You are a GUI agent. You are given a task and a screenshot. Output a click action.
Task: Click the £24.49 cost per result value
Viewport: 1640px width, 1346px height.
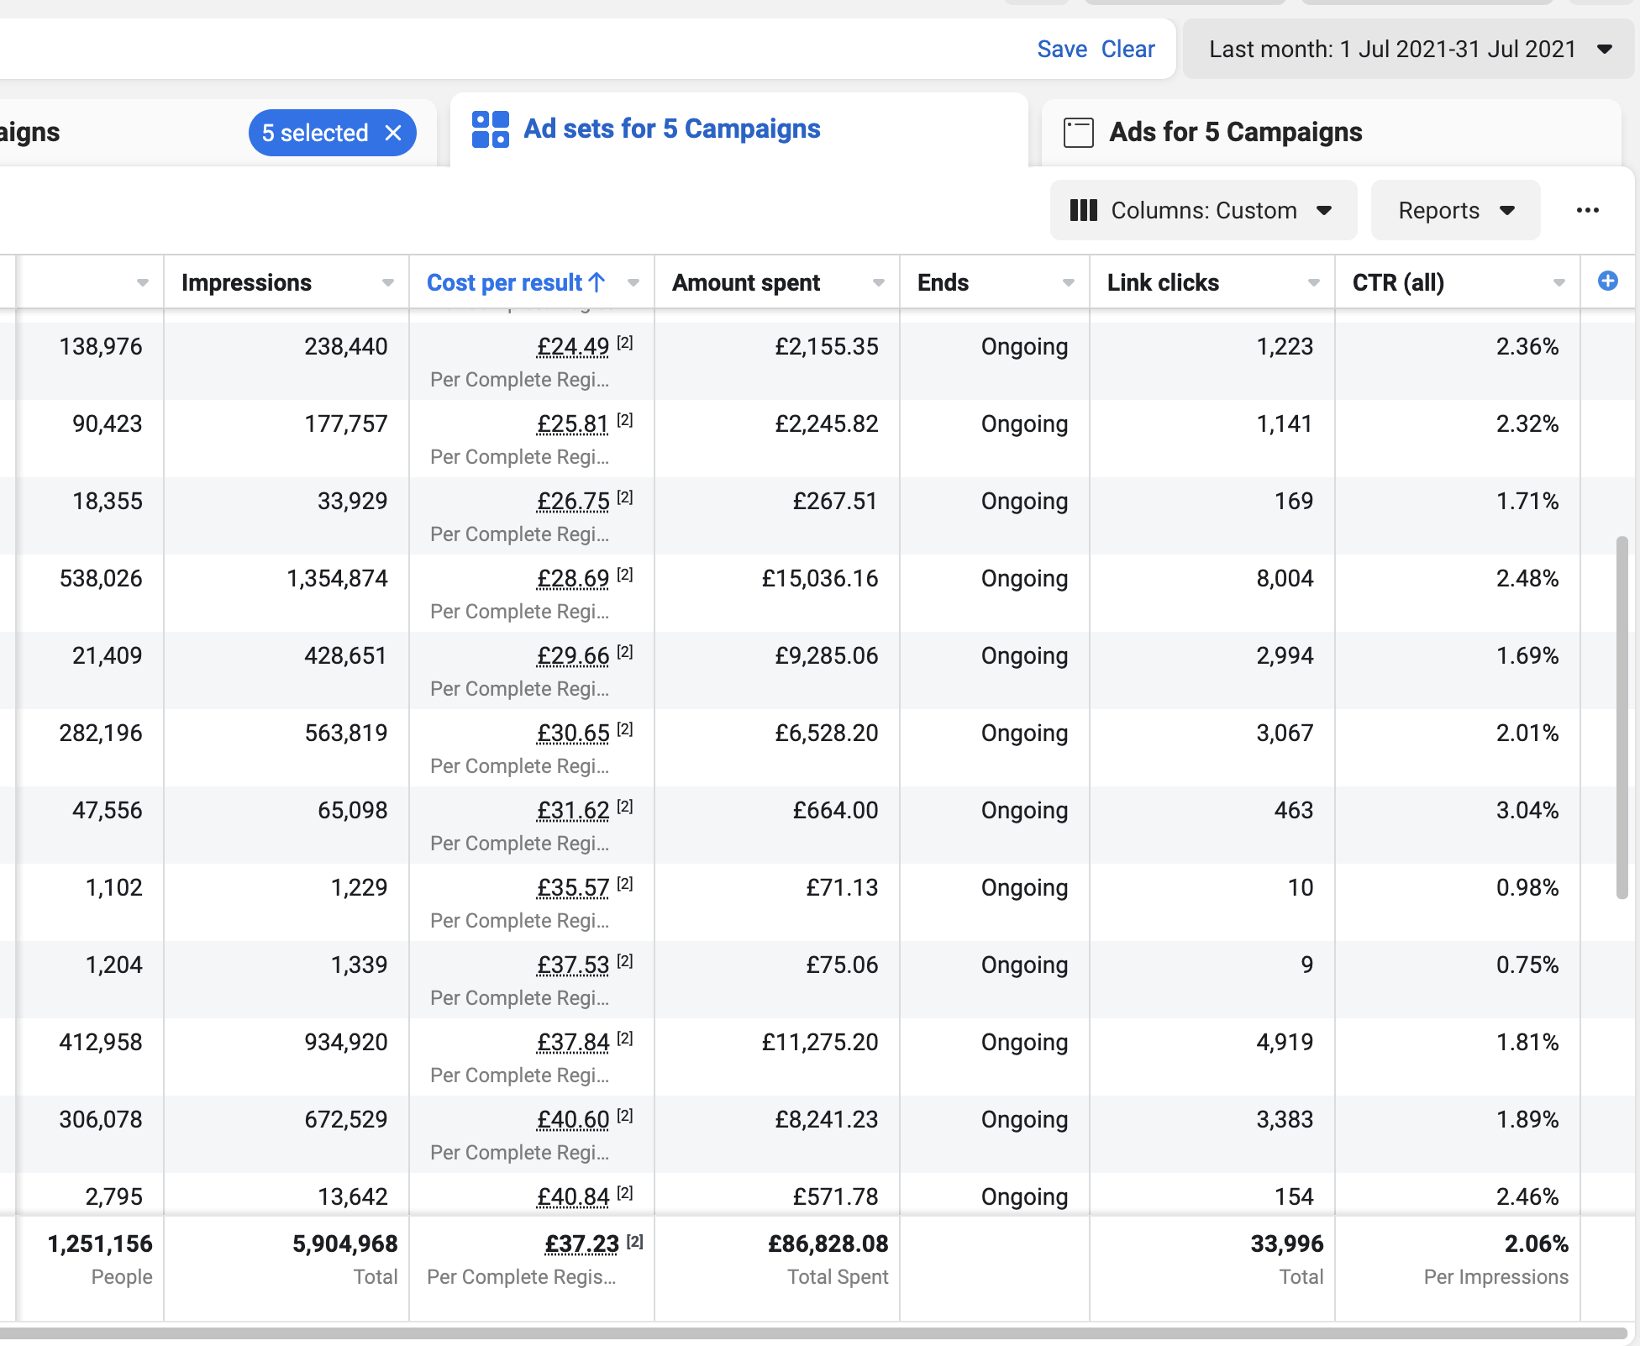(573, 346)
